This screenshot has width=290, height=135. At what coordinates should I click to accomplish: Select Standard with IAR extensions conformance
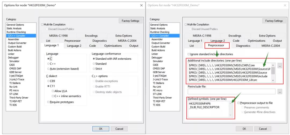point(94,59)
